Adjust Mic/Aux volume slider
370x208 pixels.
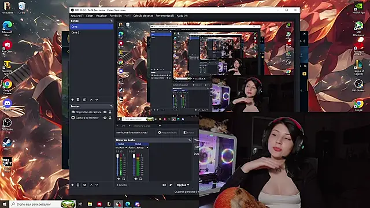pyautogui.click(x=117, y=165)
